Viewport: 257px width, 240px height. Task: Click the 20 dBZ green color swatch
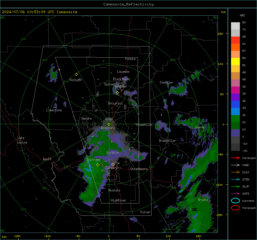coord(235,126)
